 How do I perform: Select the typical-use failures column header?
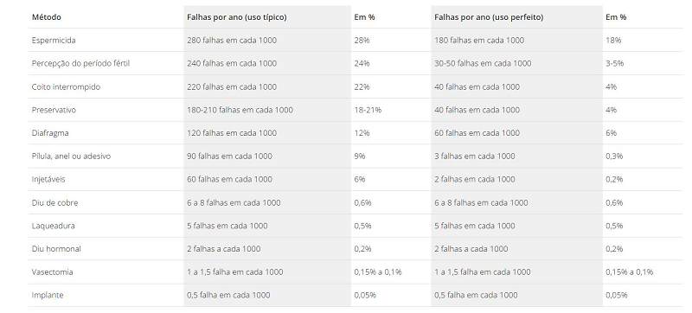coord(236,17)
